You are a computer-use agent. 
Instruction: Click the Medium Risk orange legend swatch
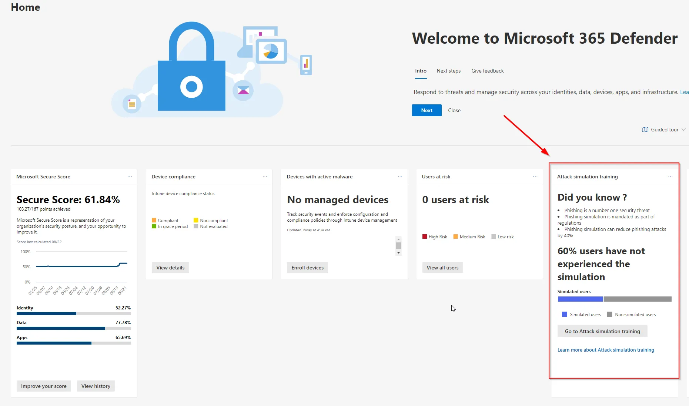coord(456,236)
